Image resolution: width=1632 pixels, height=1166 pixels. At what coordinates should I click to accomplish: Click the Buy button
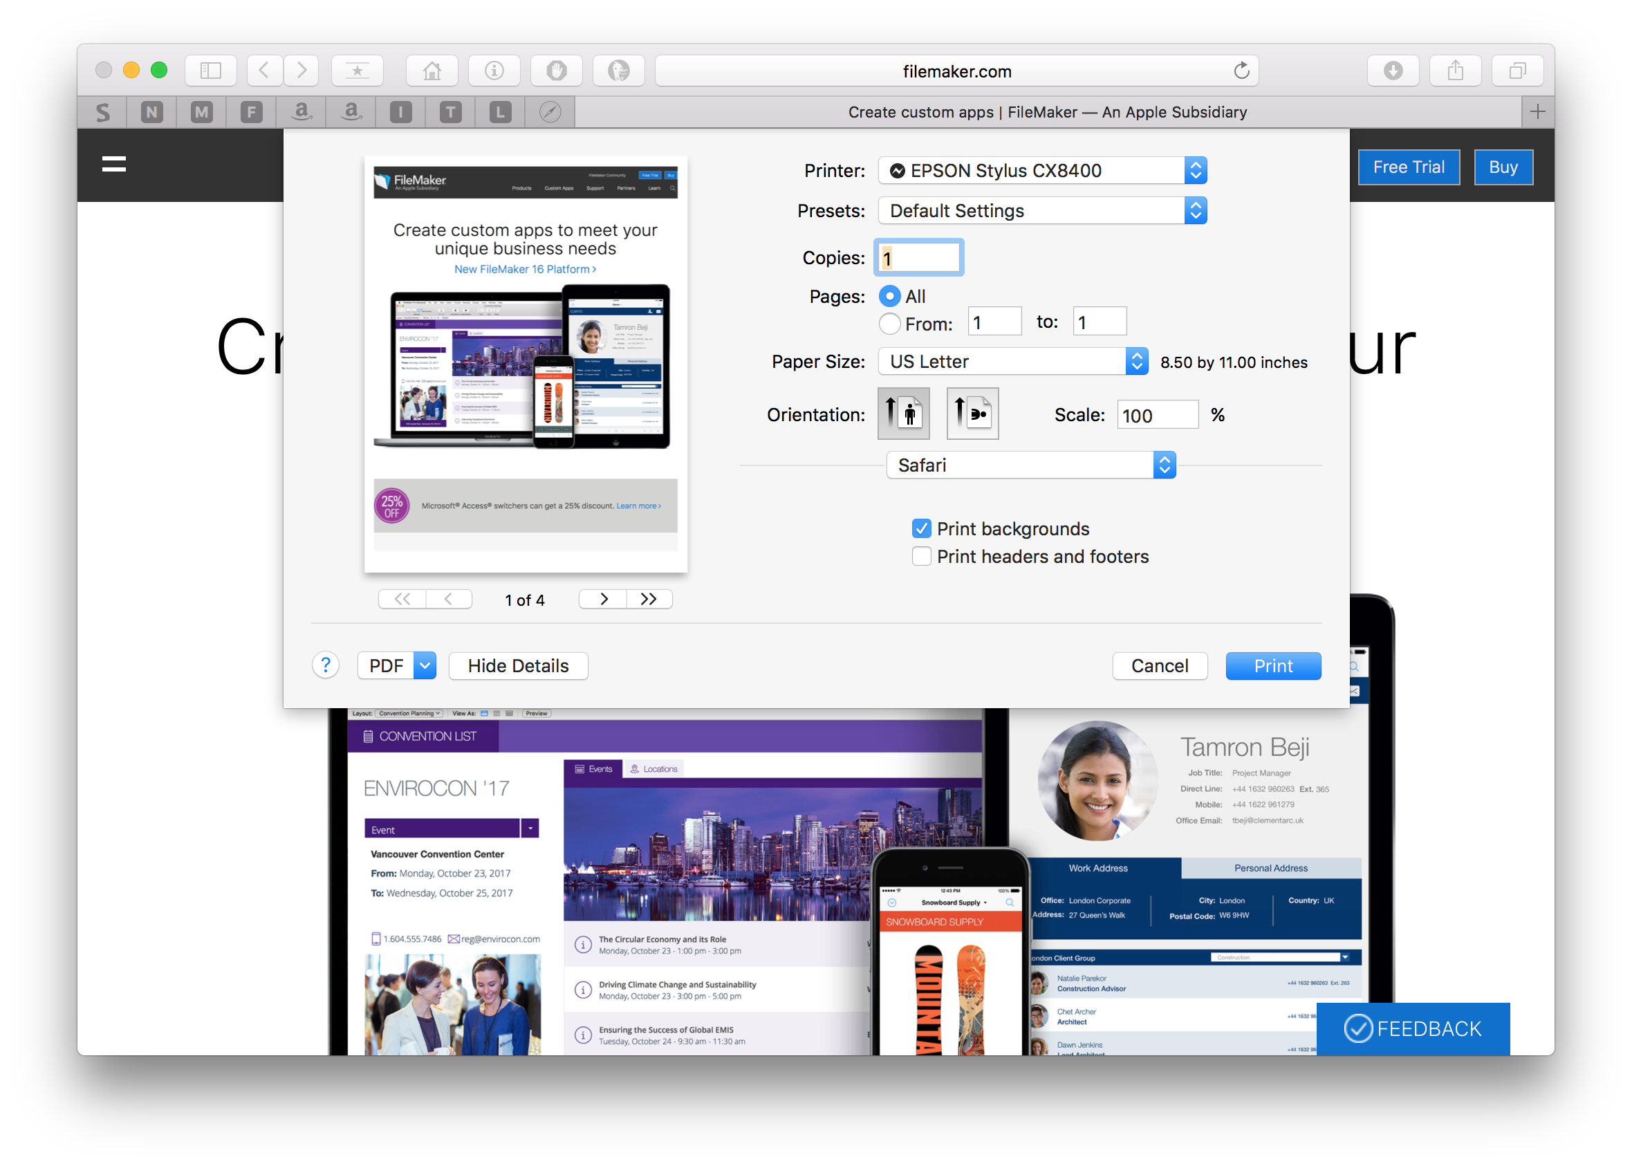pos(1503,167)
